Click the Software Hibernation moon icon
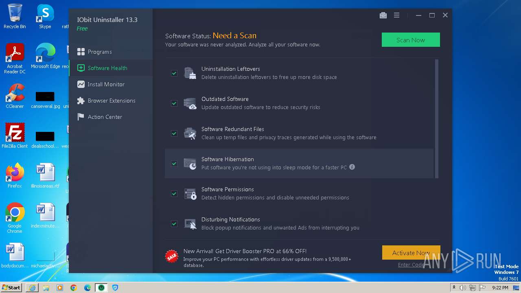 [x=190, y=164]
